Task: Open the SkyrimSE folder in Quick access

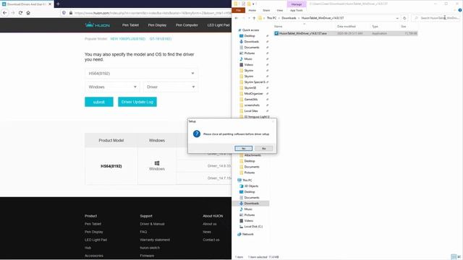Action: 250,88
